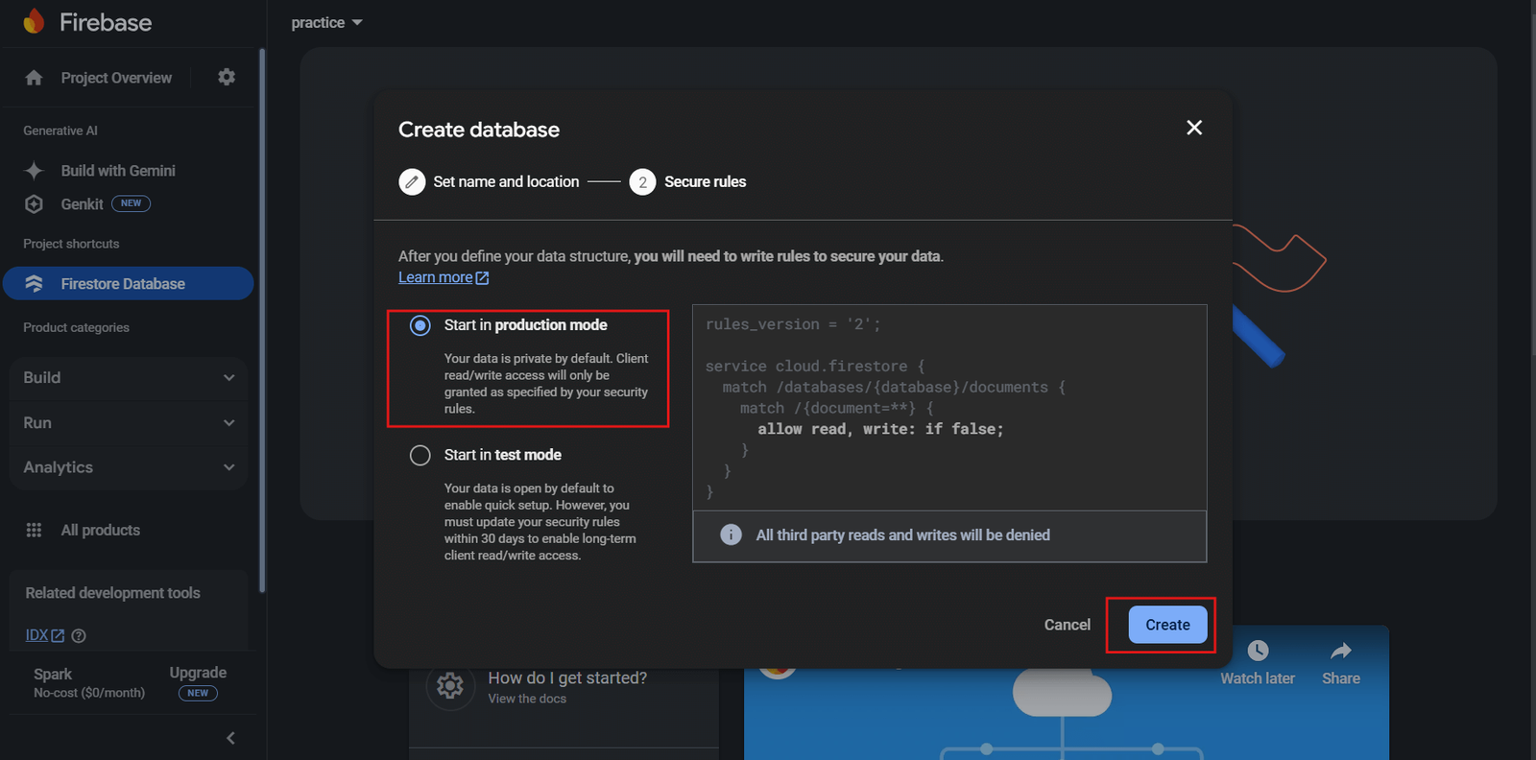1536x760 pixels.
Task: Click the IDX help question mark icon
Action: (x=80, y=635)
